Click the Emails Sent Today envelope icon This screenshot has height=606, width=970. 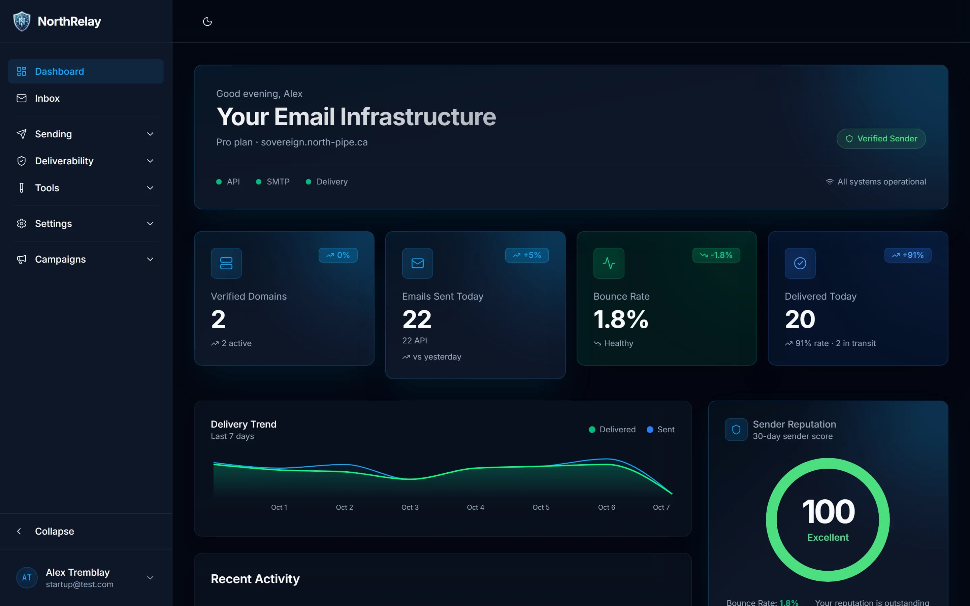(x=417, y=263)
